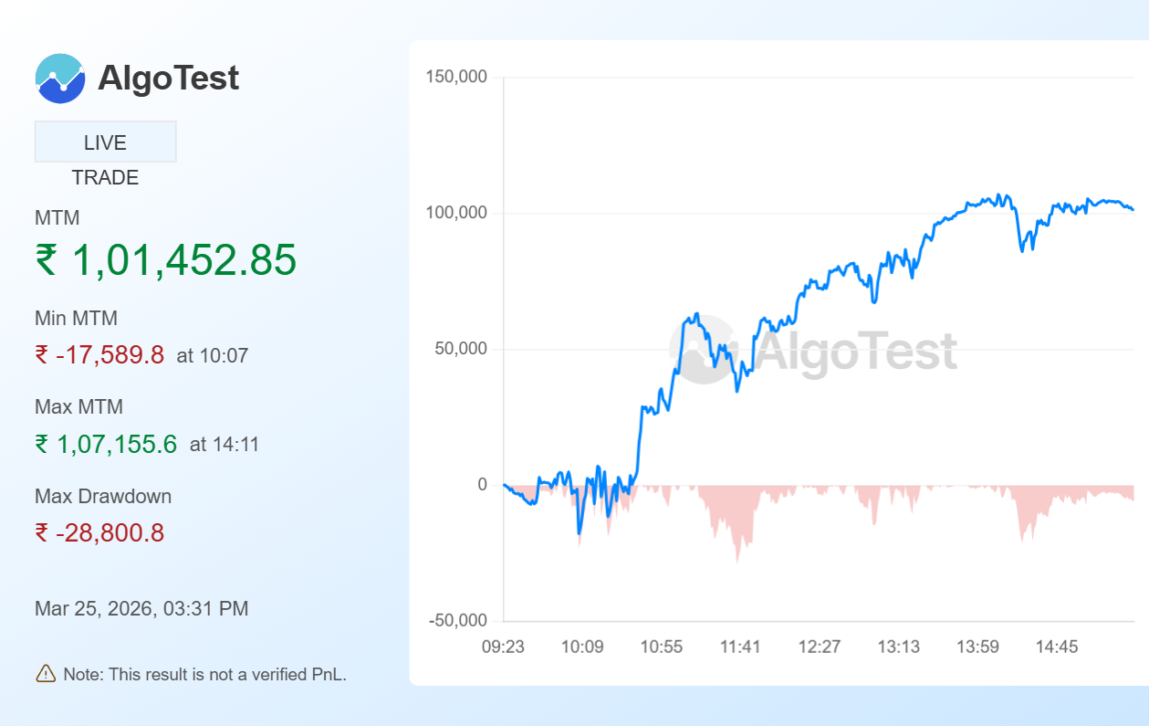This screenshot has width=1149, height=726.
Task: Expand the Max Drawdown details
Action: 102,496
